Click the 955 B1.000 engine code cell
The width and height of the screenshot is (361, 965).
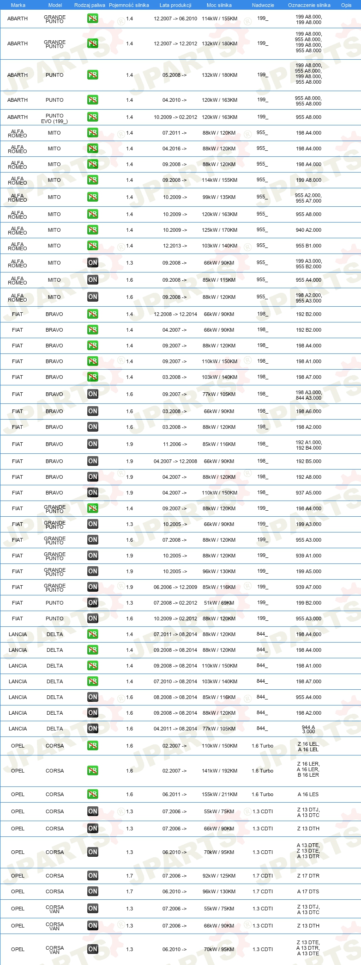[309, 246]
